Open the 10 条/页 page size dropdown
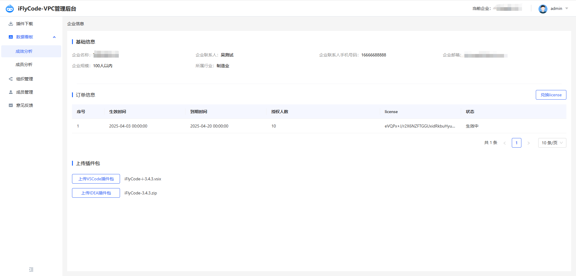Image resolution: width=576 pixels, height=276 pixels. tap(552, 143)
